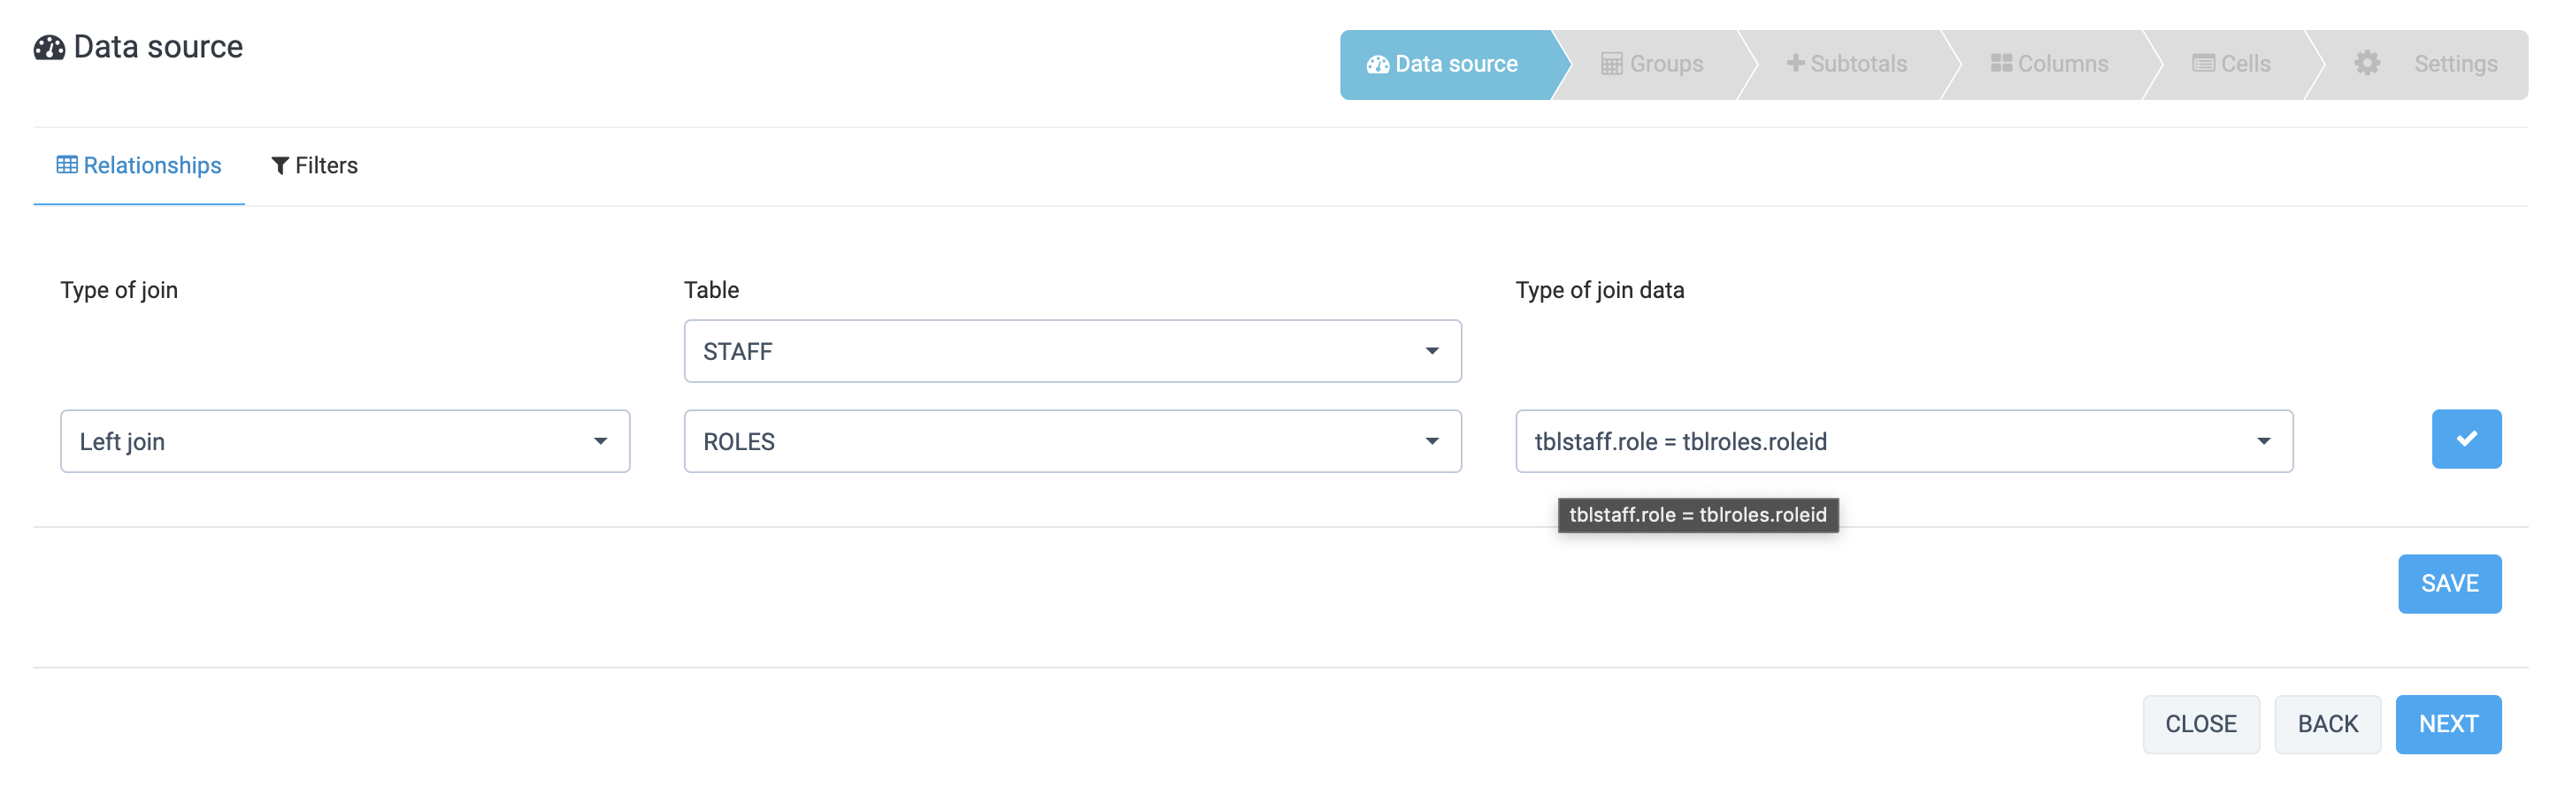Click the grid icon on Columns step
Image resolution: width=2557 pixels, height=810 pixels.
click(2000, 64)
